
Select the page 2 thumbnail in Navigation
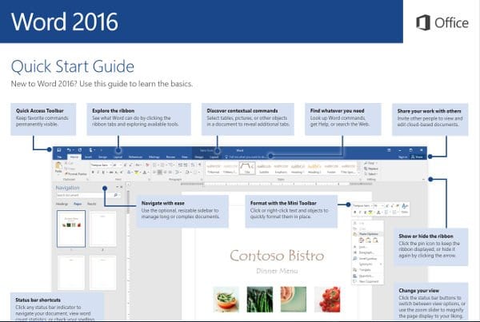pos(103,229)
